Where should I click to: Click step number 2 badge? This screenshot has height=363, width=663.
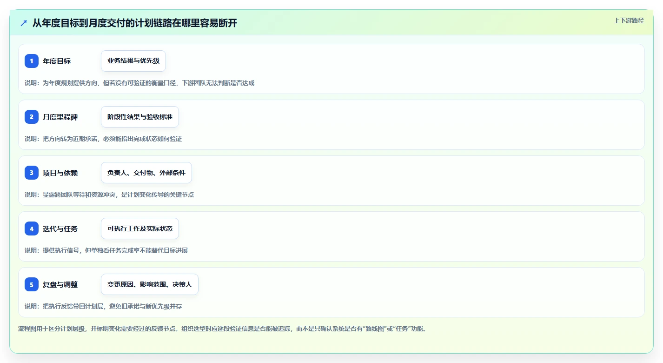tap(32, 117)
